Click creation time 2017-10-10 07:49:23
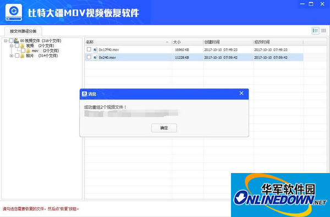Viewport: 330px width, 217px height. 221,50
